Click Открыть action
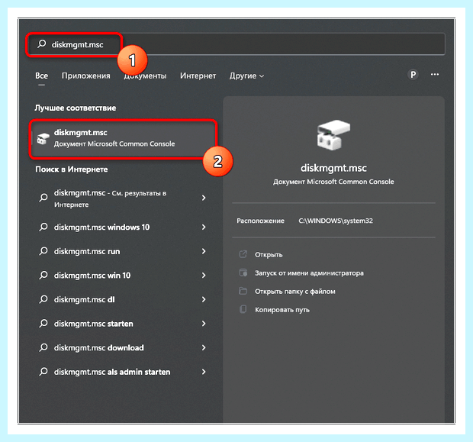Screen dimensions: 473x442 click(269, 255)
